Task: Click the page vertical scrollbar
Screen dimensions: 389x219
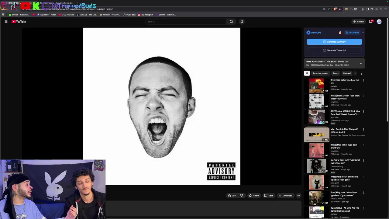Action: tap(387, 70)
